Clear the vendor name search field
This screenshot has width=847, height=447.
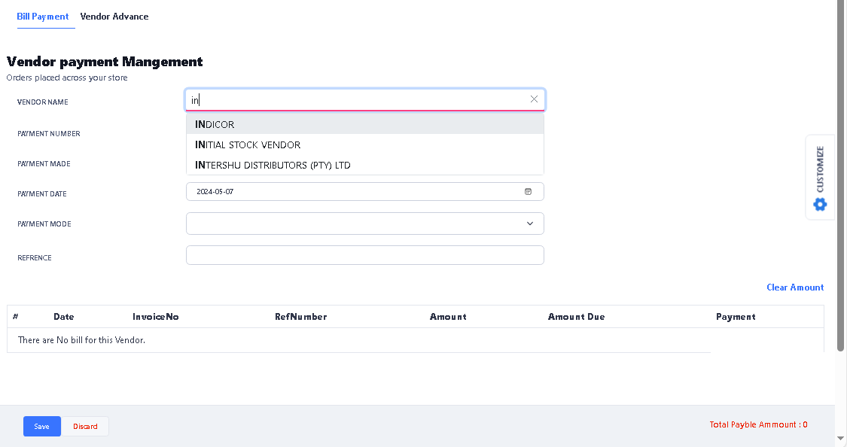point(534,99)
